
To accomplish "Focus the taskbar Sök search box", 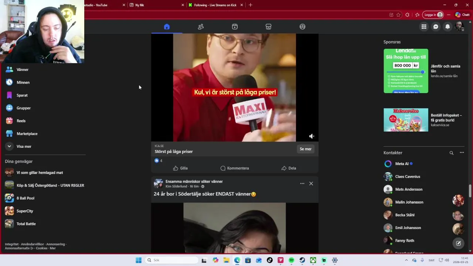I will pos(172,260).
